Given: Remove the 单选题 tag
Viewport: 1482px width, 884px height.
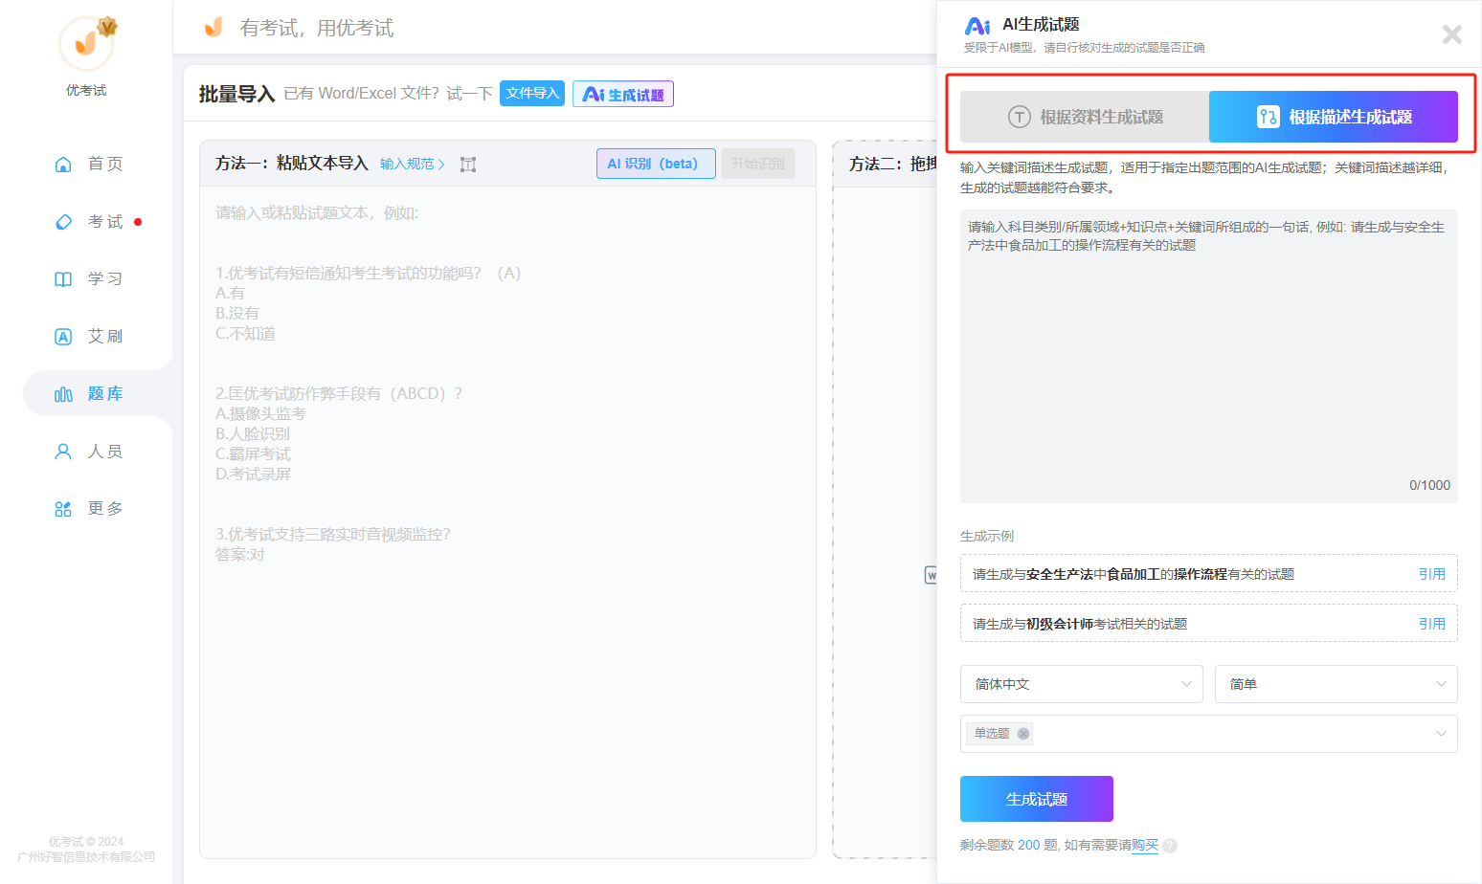Looking at the screenshot, I should pos(1023,734).
